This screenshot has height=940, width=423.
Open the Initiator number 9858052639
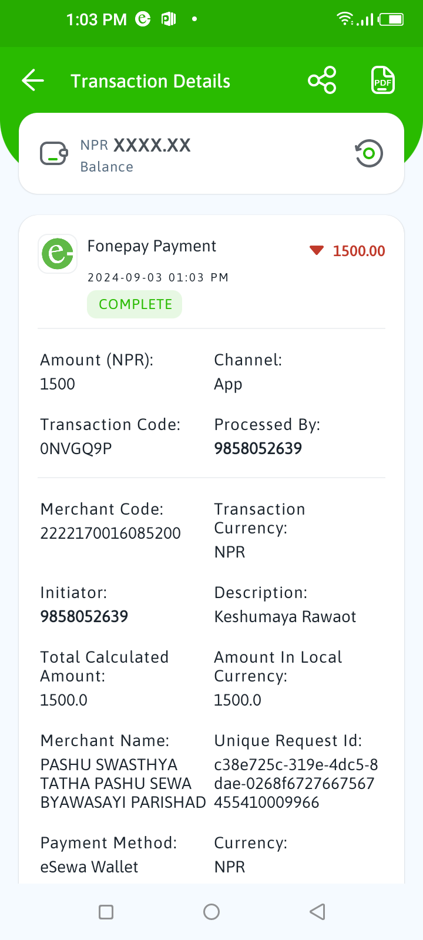(84, 616)
